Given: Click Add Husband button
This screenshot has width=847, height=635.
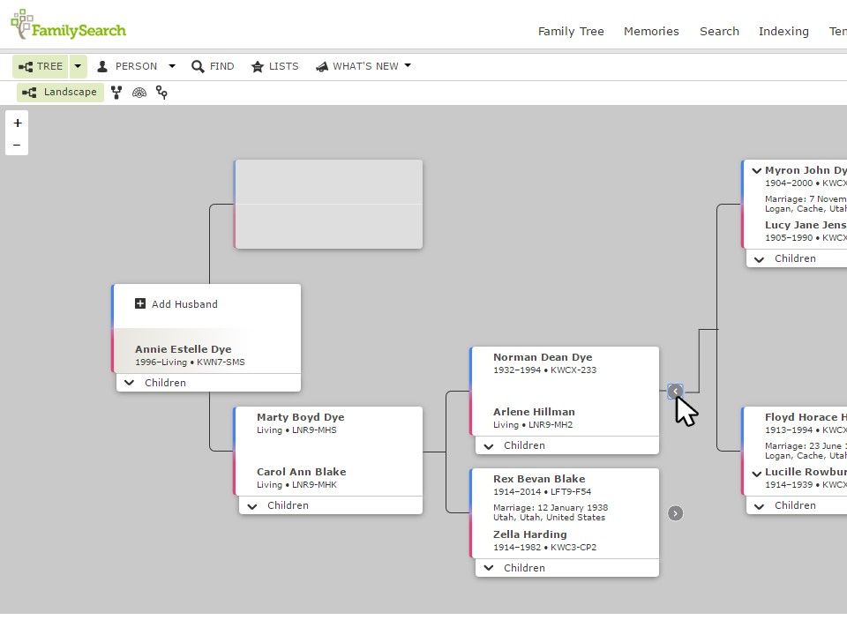Looking at the screenshot, I should pyautogui.click(x=176, y=304).
